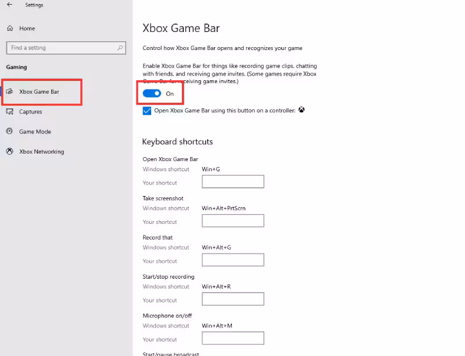Click the Xbox Networking sidebar icon
465x356 pixels.
click(x=10, y=151)
